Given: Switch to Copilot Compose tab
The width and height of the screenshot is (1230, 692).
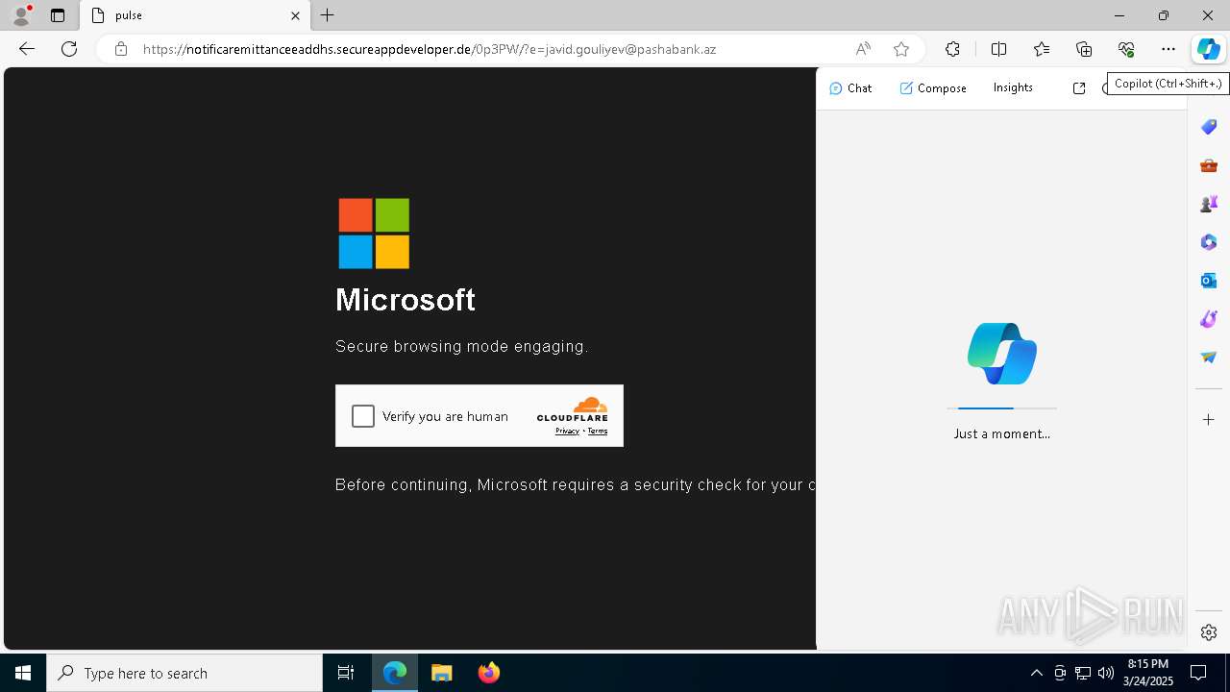Looking at the screenshot, I should [x=933, y=87].
